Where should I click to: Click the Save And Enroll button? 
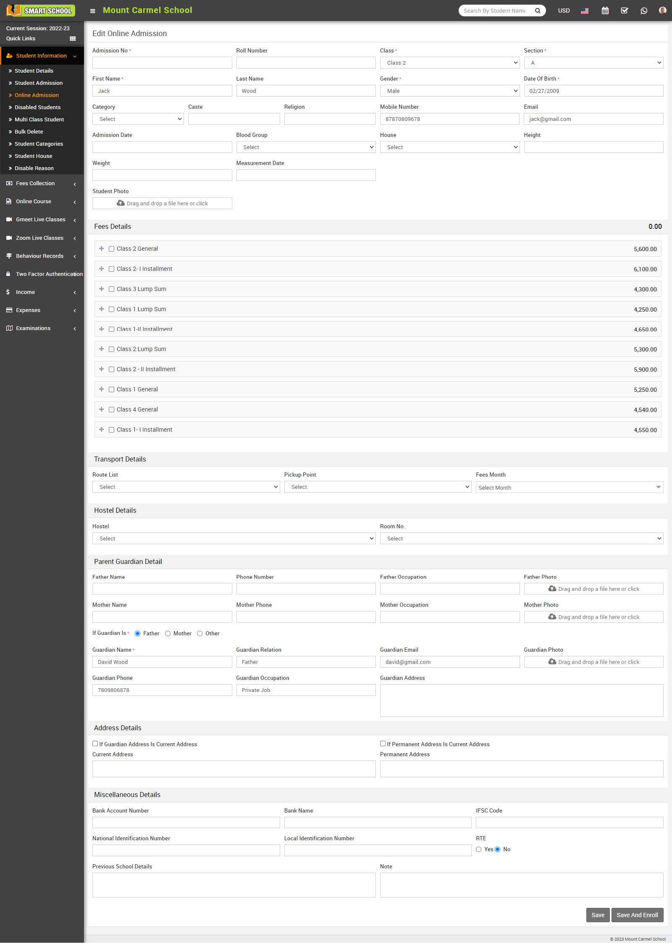tap(637, 915)
